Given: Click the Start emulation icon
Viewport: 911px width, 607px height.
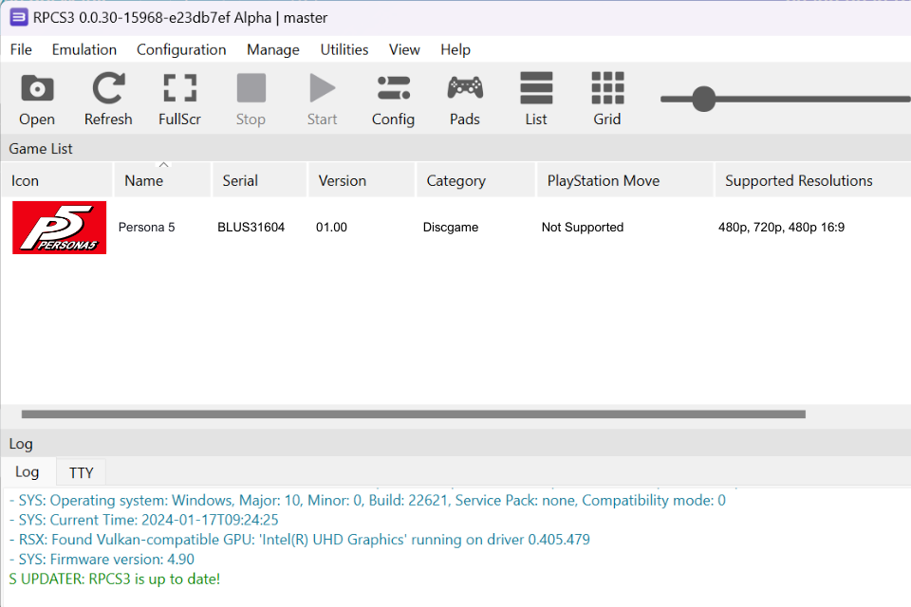Looking at the screenshot, I should point(322,99).
